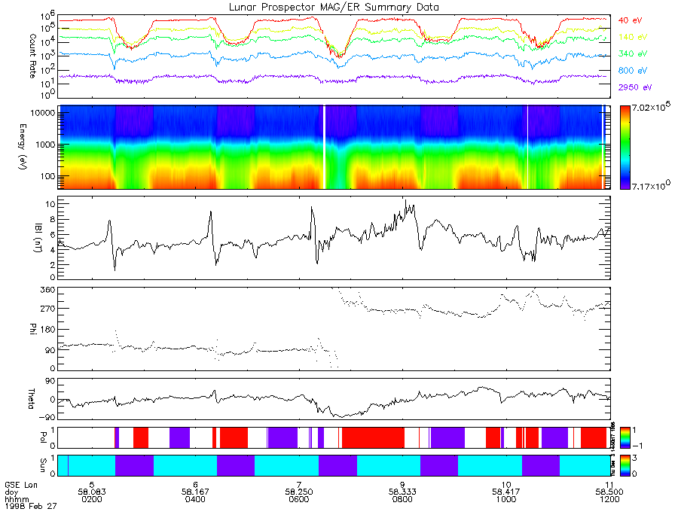Click the Phi axis tick '270'
678x527 pixels.
(x=47, y=309)
